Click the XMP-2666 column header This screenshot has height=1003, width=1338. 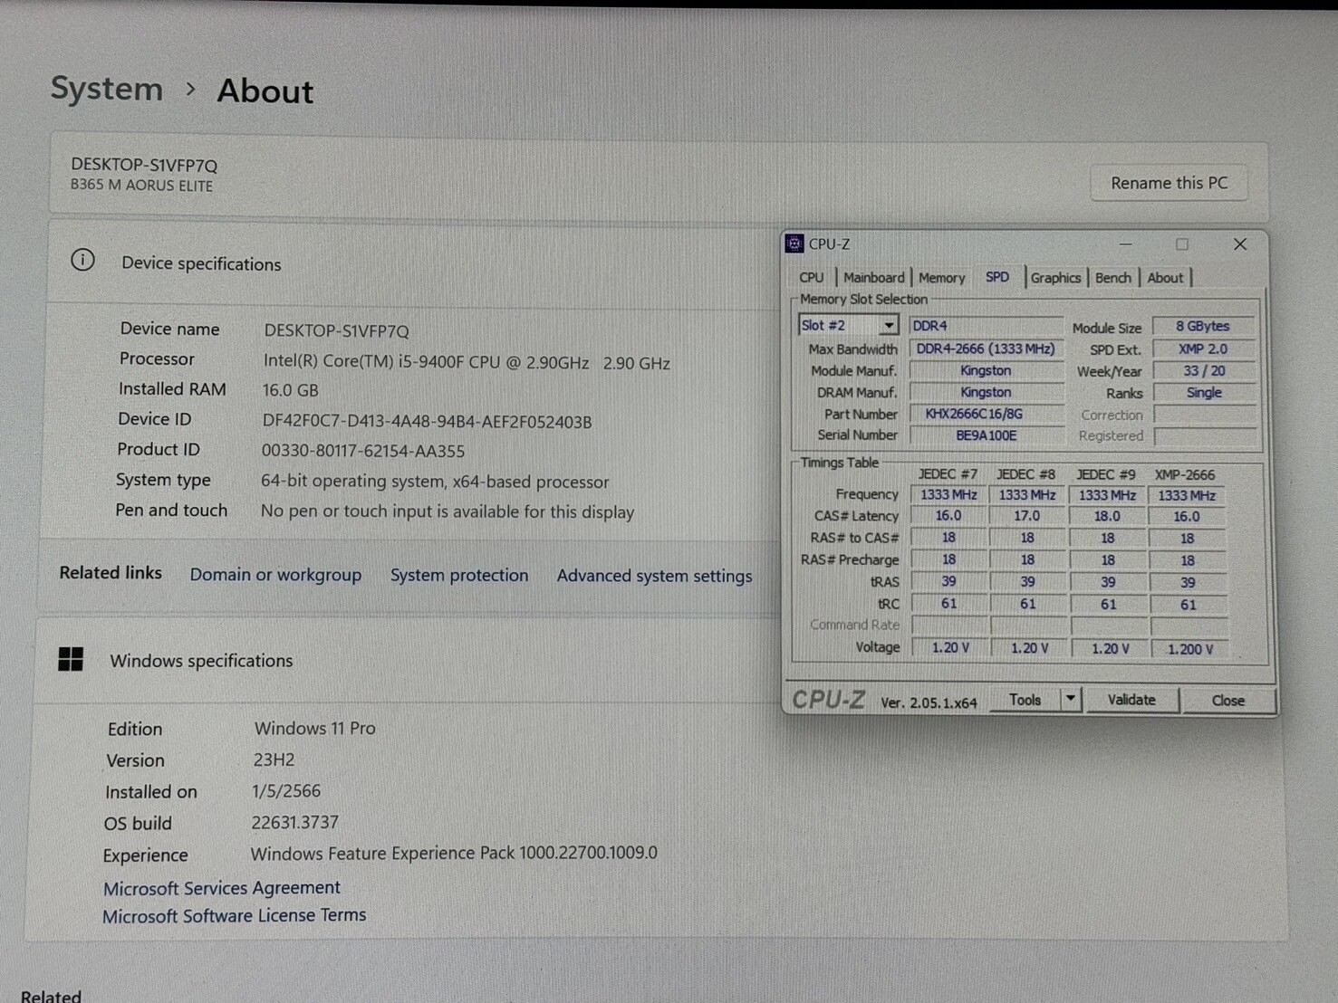(1185, 474)
